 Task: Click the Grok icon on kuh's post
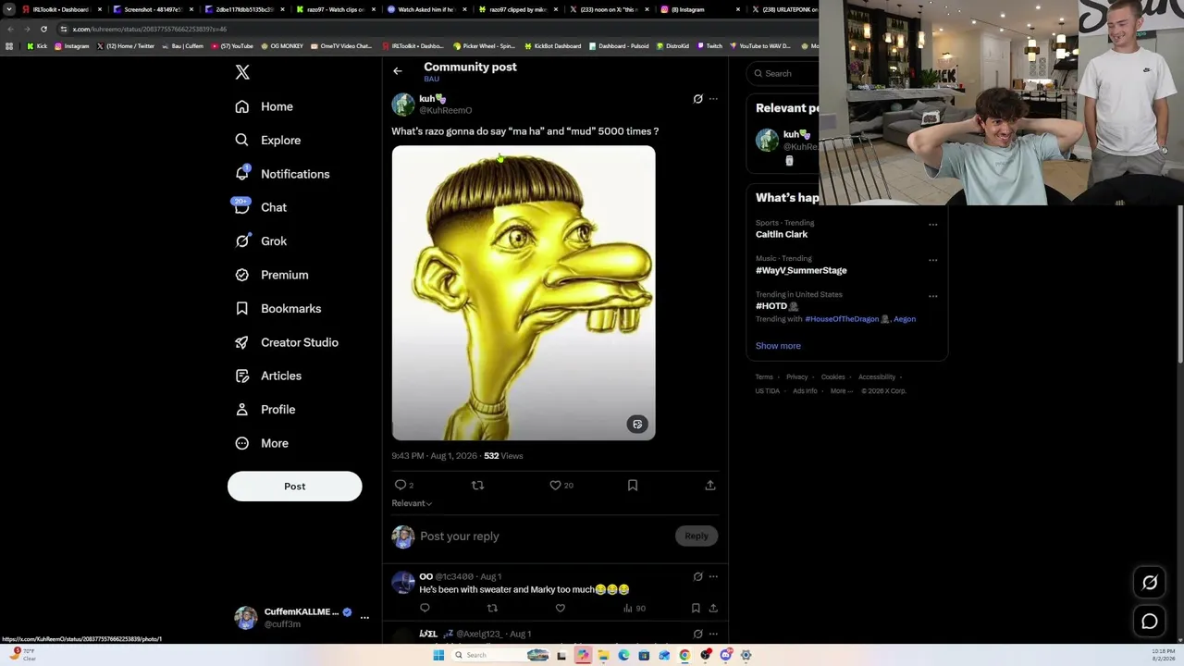tap(698, 99)
